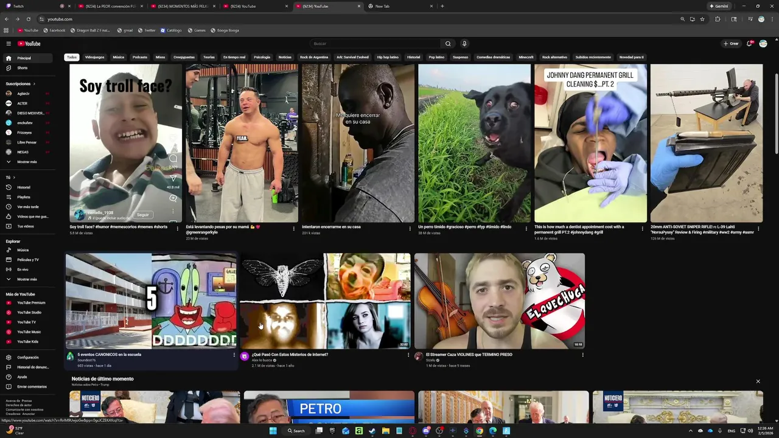Select the Minecraft filter chip

coord(526,57)
